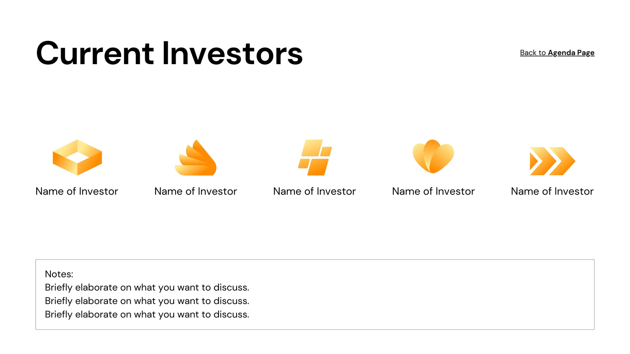This screenshot has width=630, height=354.
Task: Click the investor name under the heart logo
Action: tap(433, 191)
